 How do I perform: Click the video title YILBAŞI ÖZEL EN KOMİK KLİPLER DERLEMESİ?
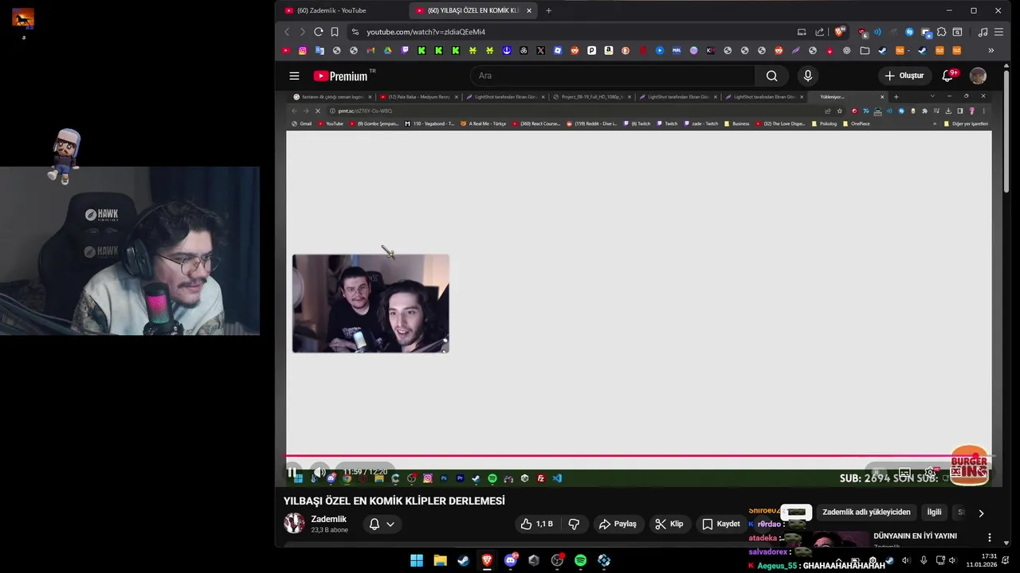pos(394,501)
